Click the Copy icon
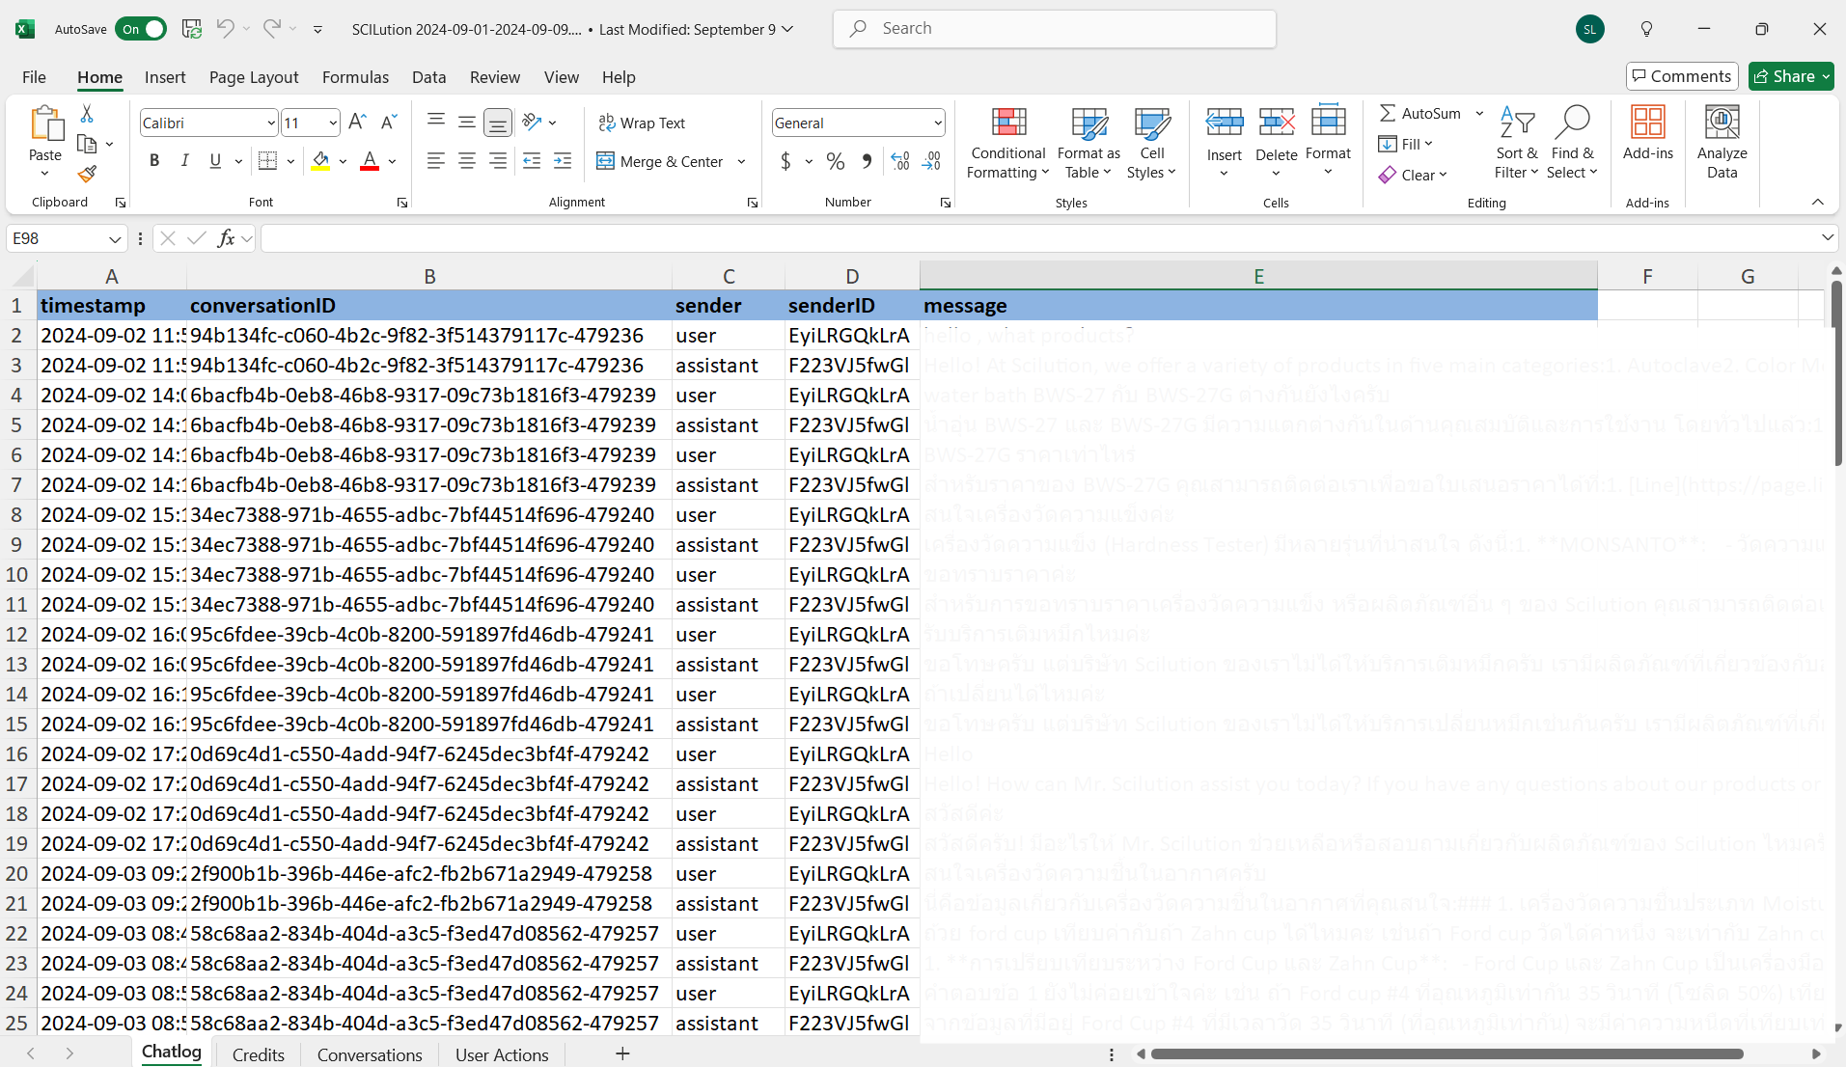 pos(87,144)
